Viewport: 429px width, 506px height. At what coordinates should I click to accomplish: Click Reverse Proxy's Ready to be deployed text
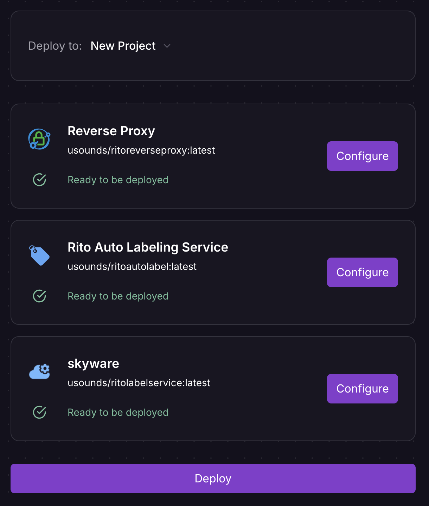[118, 180]
